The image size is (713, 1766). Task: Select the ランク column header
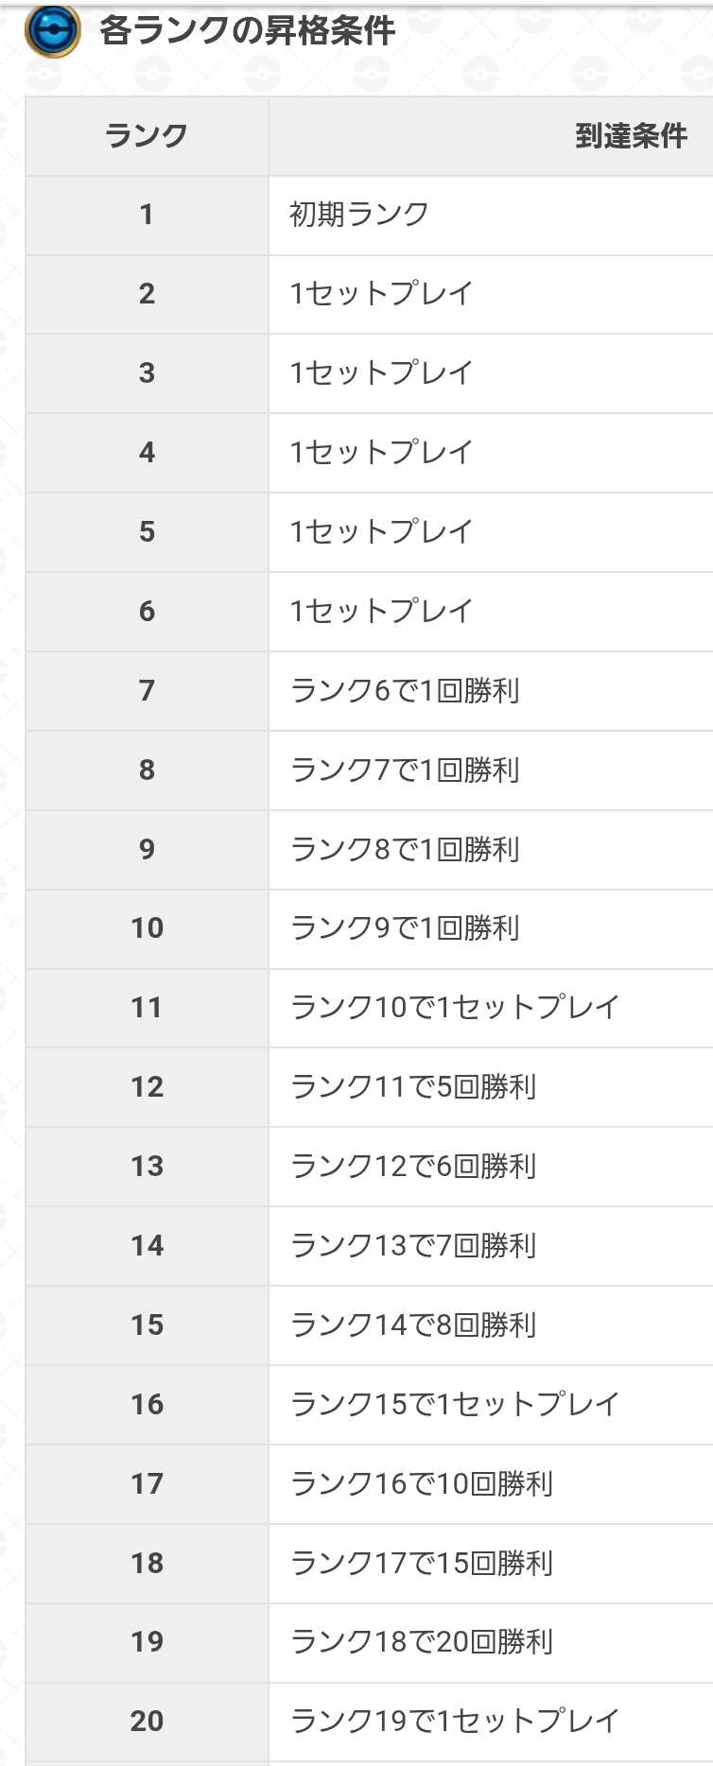147,136
